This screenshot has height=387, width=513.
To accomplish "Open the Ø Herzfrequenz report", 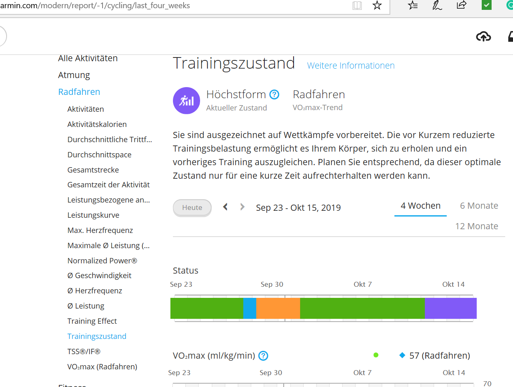I will [x=95, y=291].
